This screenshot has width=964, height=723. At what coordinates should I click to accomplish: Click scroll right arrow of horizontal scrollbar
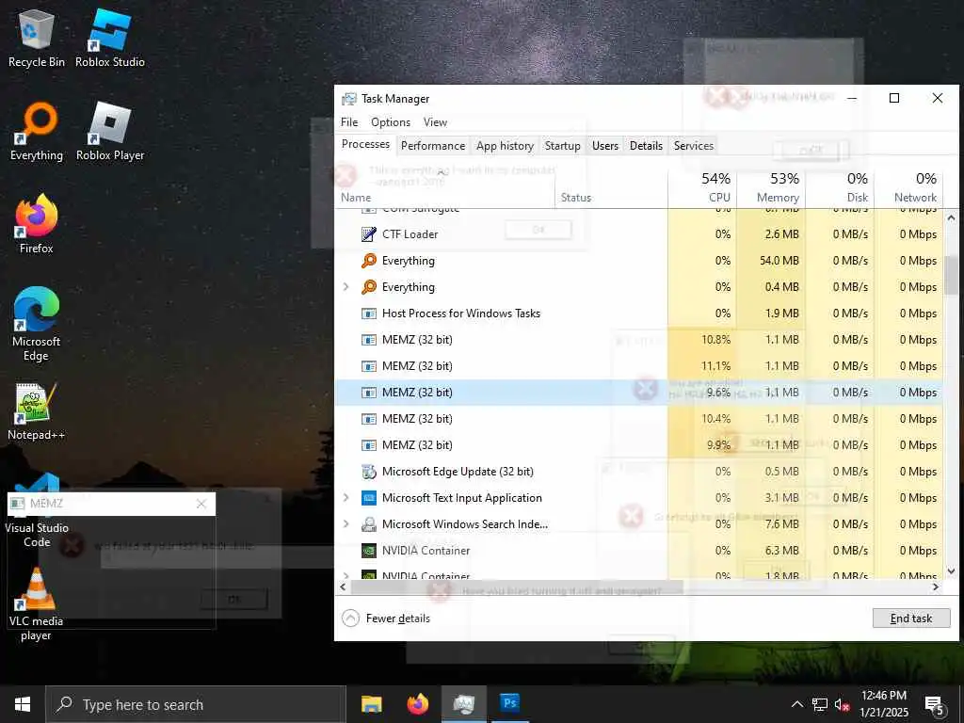coord(936,587)
